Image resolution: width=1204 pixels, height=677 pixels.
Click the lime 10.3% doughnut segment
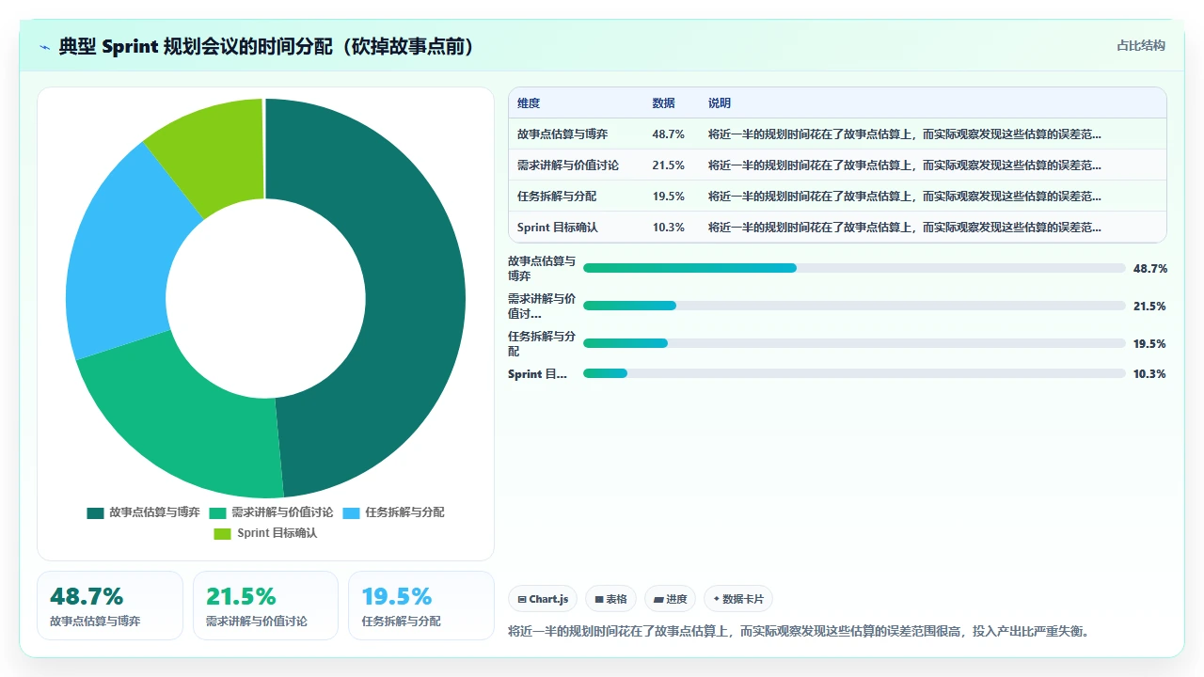click(216, 150)
